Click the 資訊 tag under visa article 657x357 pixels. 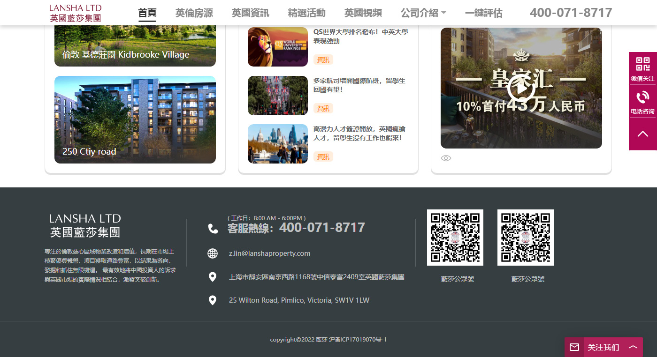(x=323, y=156)
